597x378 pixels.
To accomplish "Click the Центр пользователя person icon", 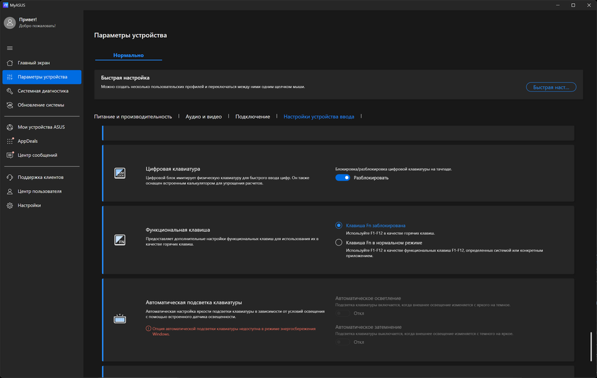I will coord(10,192).
